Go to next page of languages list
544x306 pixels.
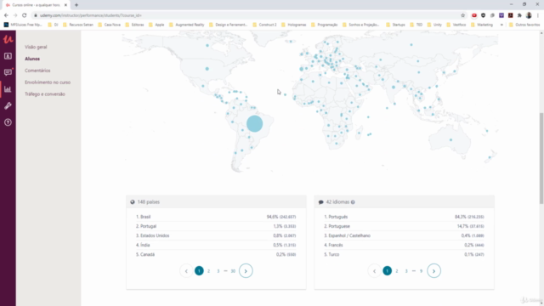[x=433, y=271]
